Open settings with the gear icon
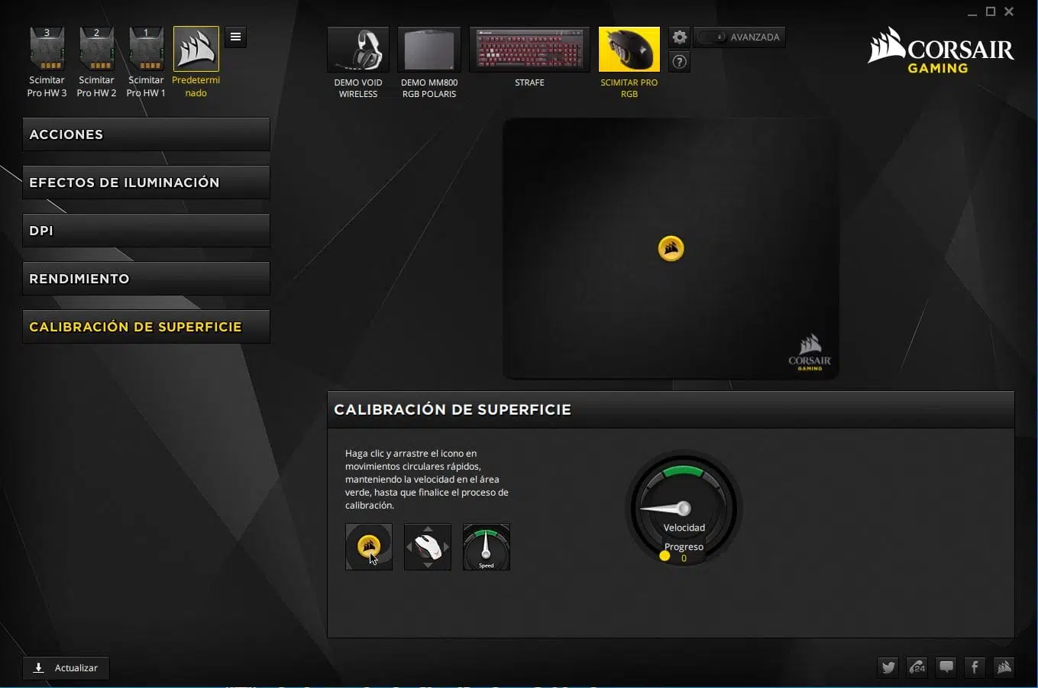 point(680,37)
